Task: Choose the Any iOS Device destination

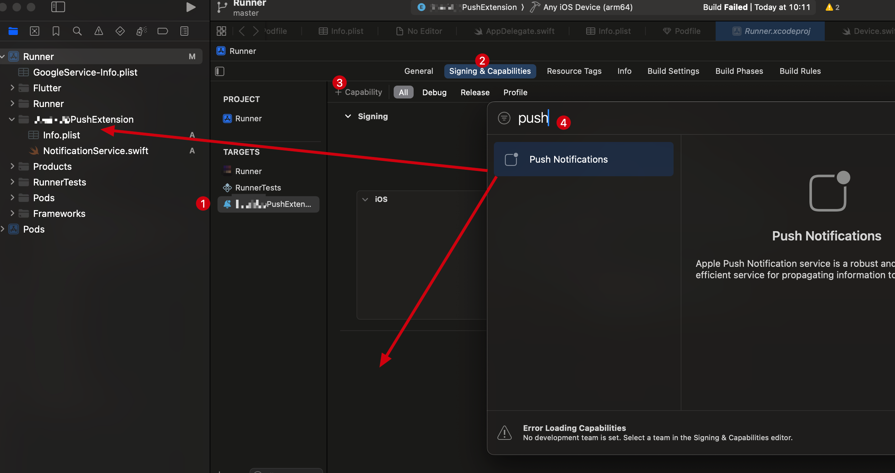Action: 581,7
